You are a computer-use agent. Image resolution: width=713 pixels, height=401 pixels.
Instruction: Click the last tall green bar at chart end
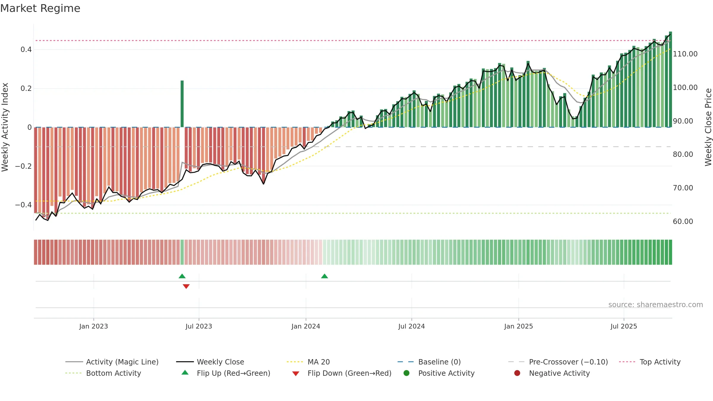click(671, 79)
